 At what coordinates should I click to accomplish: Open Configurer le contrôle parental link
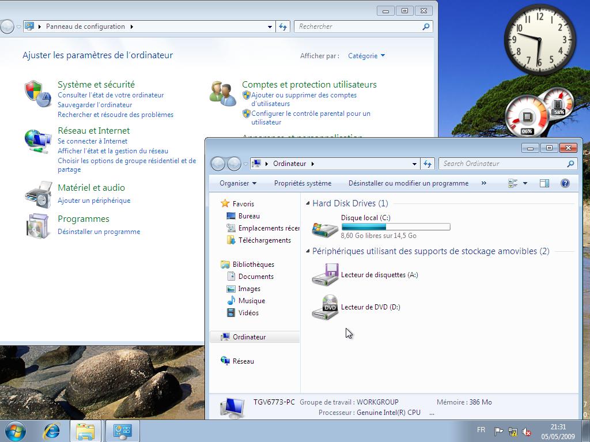(311, 118)
